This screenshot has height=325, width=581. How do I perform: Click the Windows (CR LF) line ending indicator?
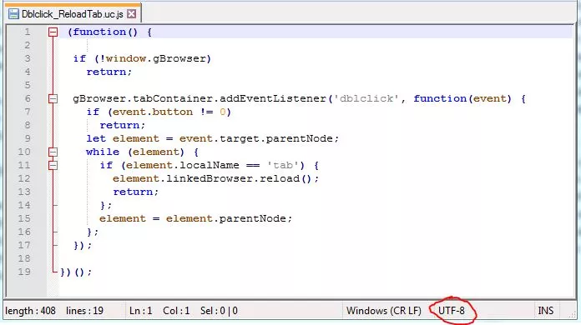(383, 311)
